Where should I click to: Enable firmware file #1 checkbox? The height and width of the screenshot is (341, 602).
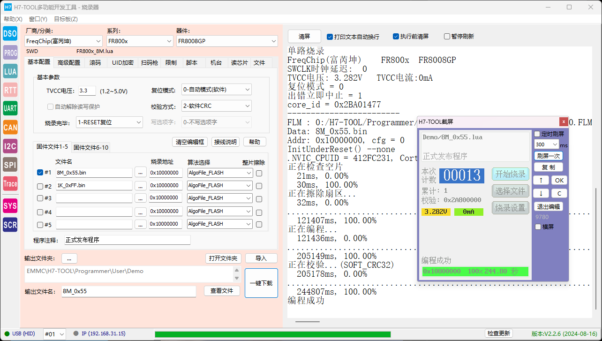40,172
